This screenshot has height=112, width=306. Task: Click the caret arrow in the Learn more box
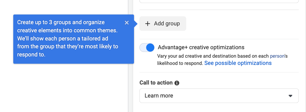point(290,96)
